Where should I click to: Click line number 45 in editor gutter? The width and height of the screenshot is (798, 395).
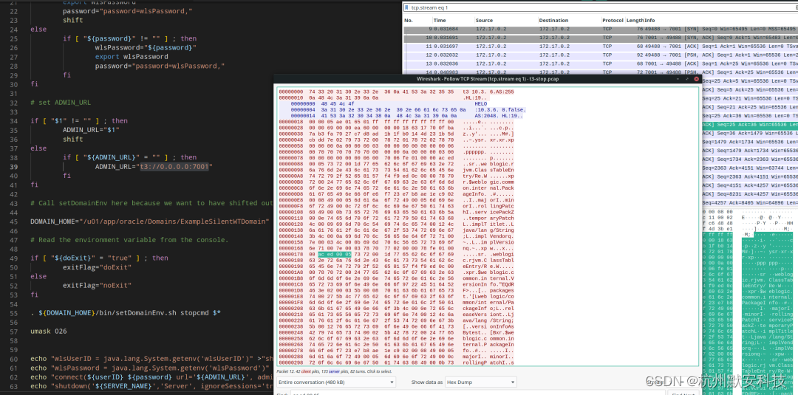[14, 221]
